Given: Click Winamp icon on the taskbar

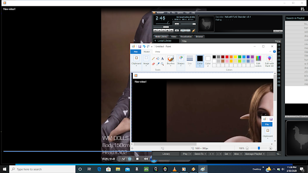Looking at the screenshot, I should tap(193, 169).
